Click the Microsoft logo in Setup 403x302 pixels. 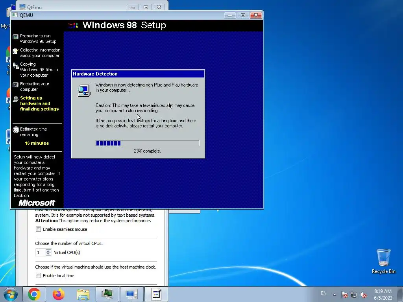point(37,203)
